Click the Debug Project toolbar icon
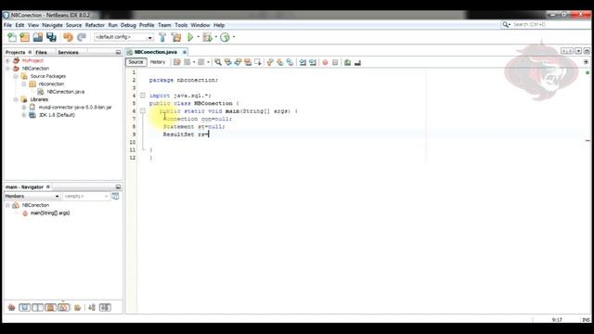The width and height of the screenshot is (594, 334). (x=207, y=37)
